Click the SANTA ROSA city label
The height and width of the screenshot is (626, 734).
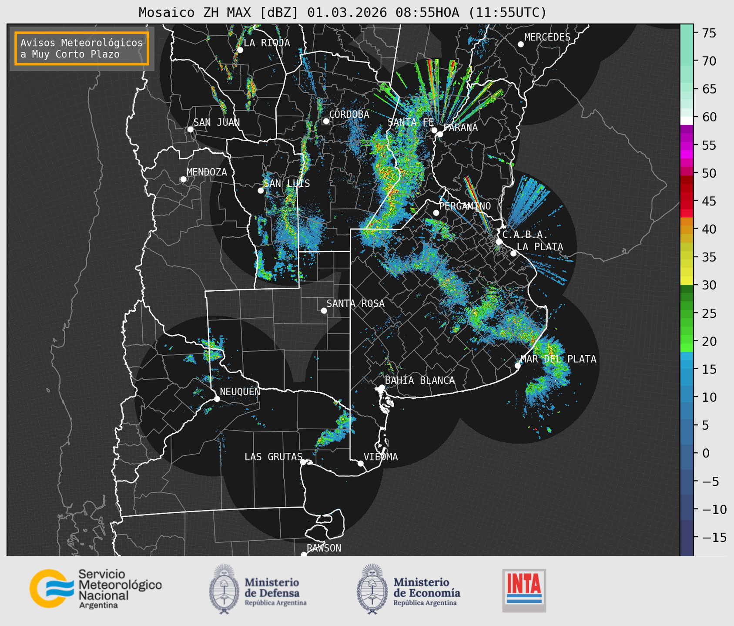click(355, 303)
